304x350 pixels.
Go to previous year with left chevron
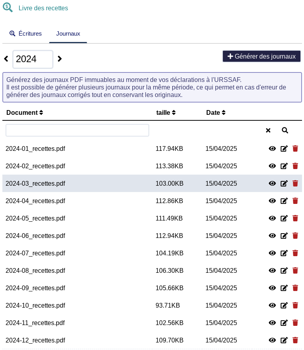pyautogui.click(x=6, y=59)
